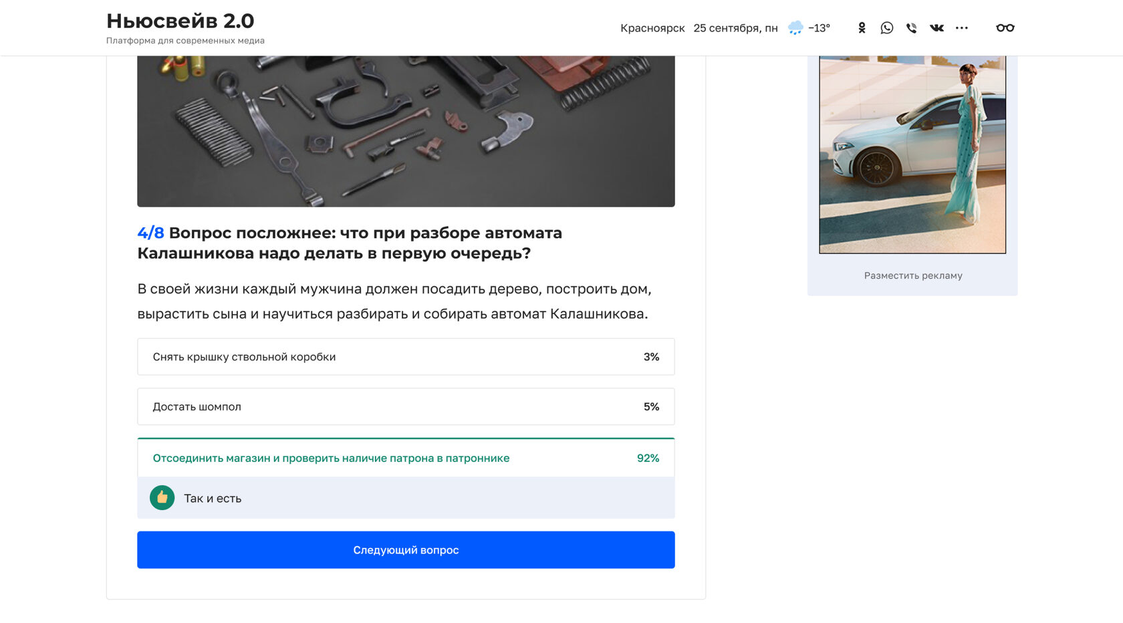Click the 3% result value
Viewport: 1123px width, 623px height.
pos(651,357)
